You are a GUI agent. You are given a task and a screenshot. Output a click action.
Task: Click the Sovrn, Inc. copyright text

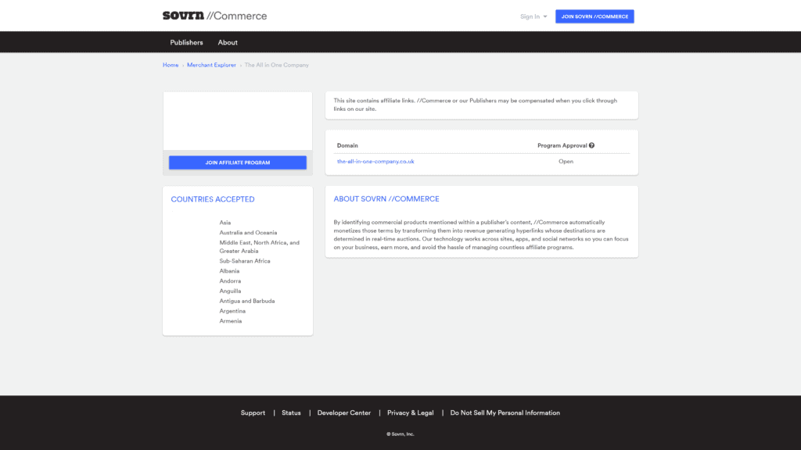pyautogui.click(x=400, y=434)
